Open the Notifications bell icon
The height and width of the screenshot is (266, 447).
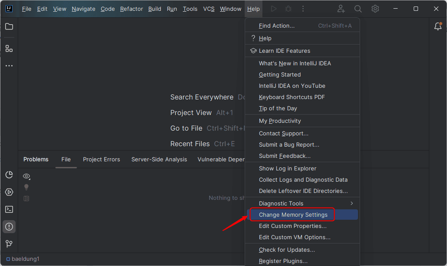click(438, 26)
